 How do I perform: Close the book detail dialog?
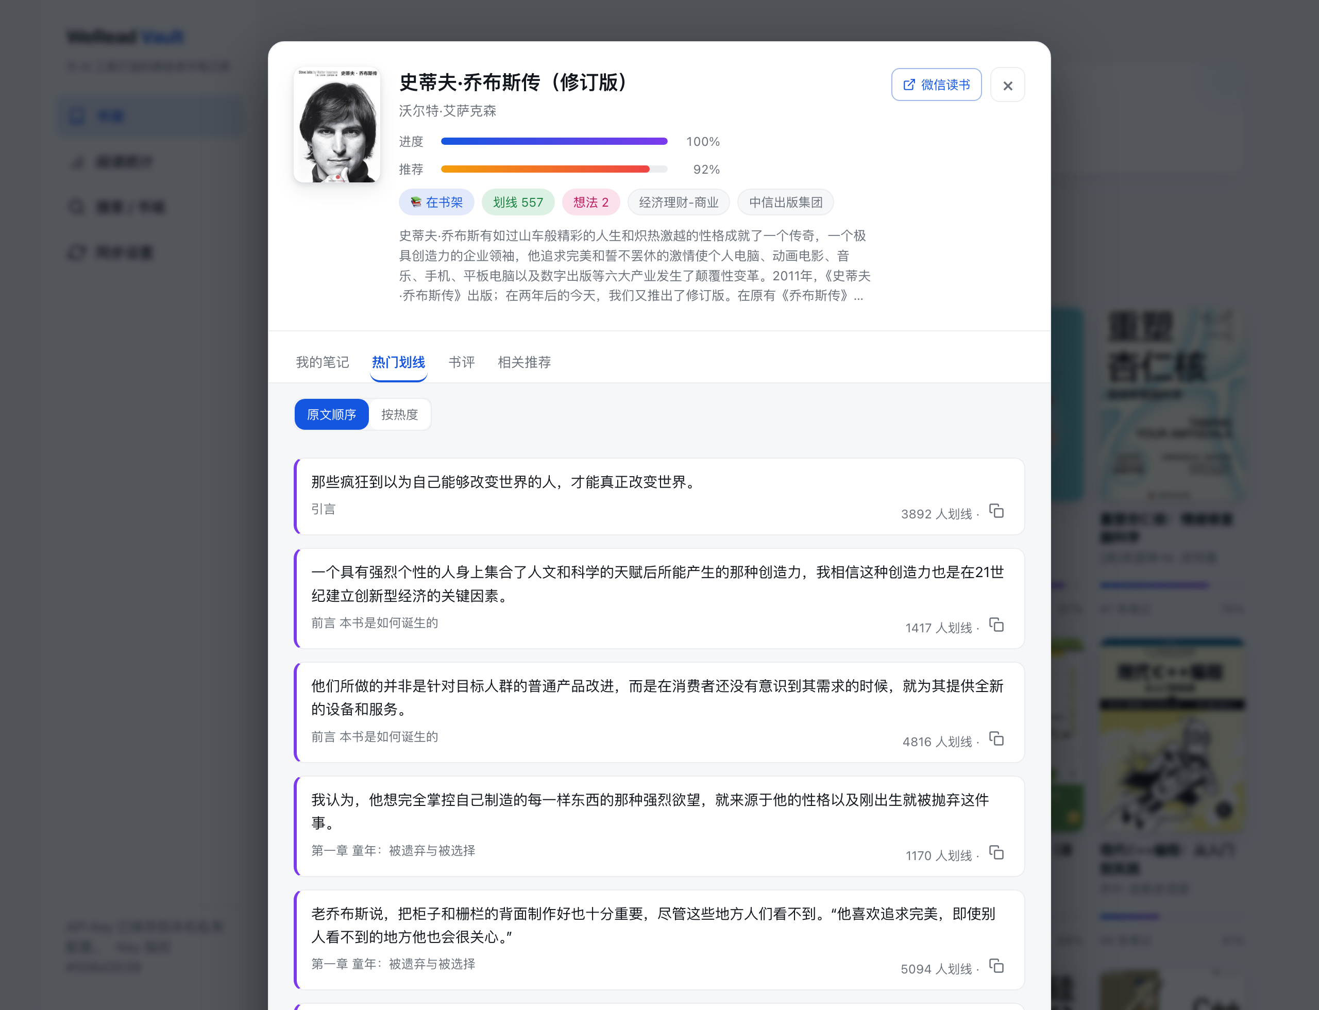(x=1008, y=86)
